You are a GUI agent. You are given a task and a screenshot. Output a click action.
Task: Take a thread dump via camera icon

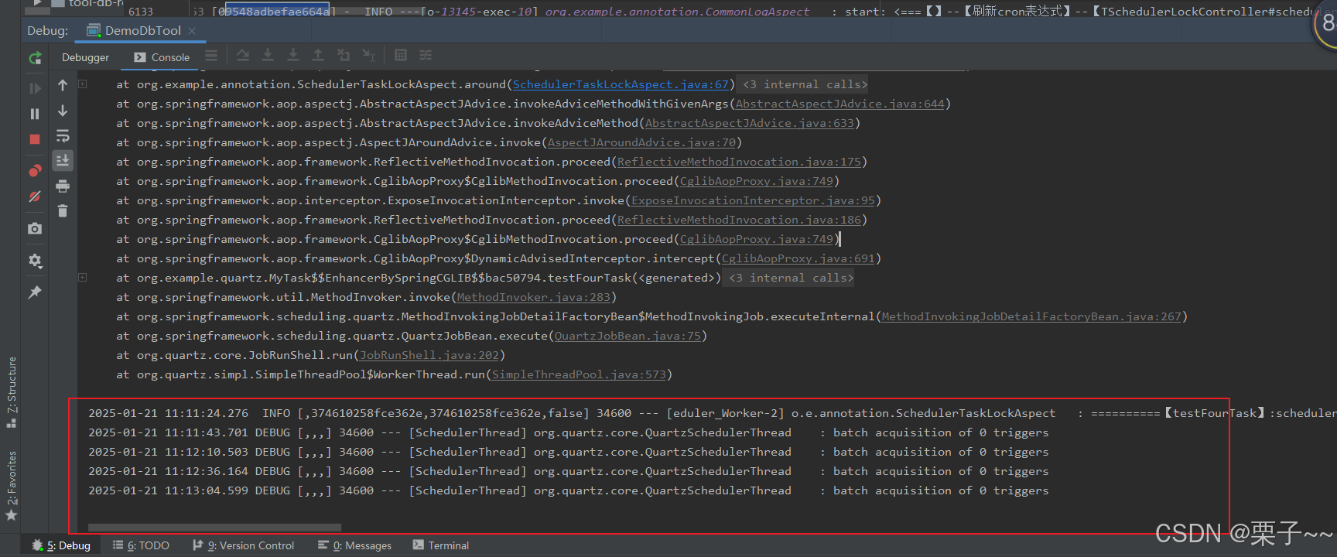tap(35, 228)
